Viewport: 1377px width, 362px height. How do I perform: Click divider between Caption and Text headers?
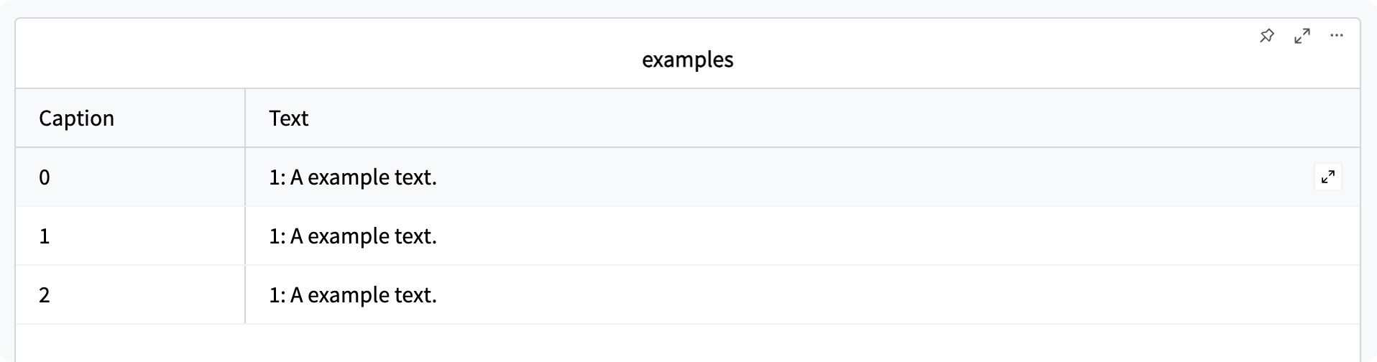point(245,118)
